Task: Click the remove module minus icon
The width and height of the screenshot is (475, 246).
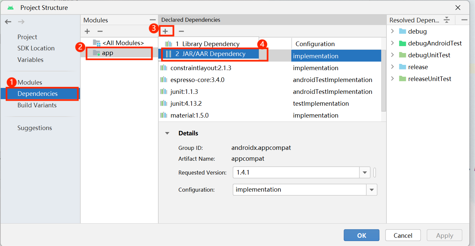Action: [x=100, y=31]
